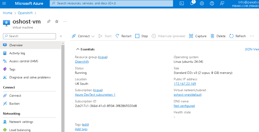
Task: Click the left menu vertical scrollbar
Action: (63, 88)
